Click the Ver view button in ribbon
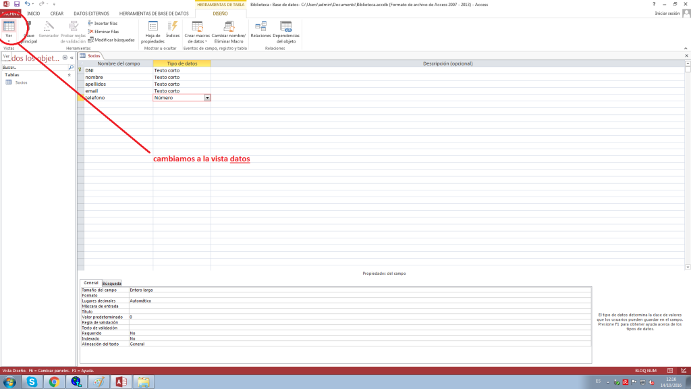The height and width of the screenshot is (389, 691). coord(9,30)
